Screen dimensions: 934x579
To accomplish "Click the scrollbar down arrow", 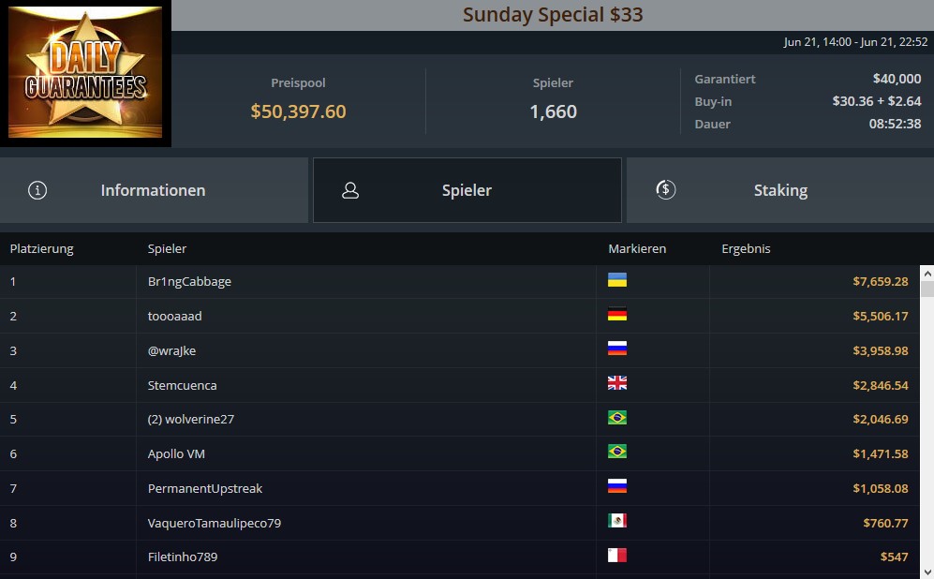I will (x=927, y=572).
